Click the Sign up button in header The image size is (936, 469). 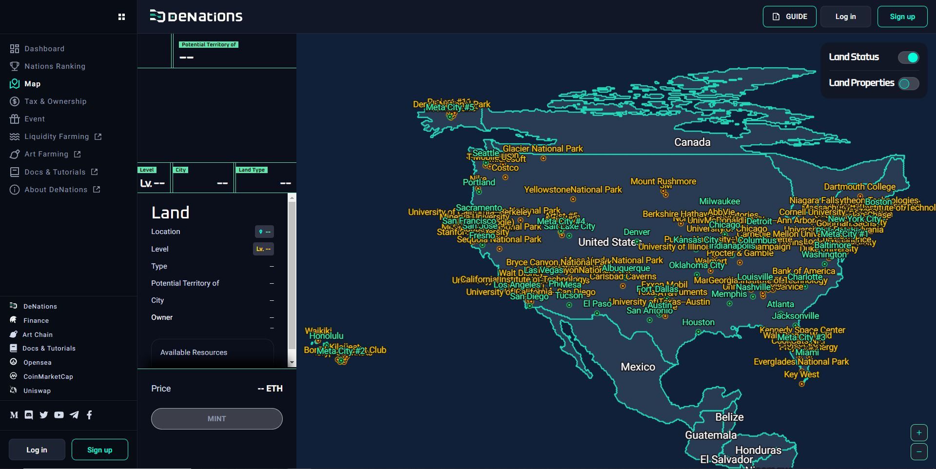coord(902,17)
